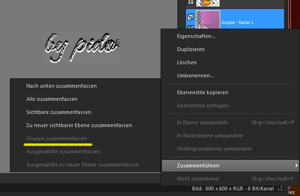Click the pink Gruppe - Raster 1 thumbnail
Screen dimensions: 300x196
208,21
